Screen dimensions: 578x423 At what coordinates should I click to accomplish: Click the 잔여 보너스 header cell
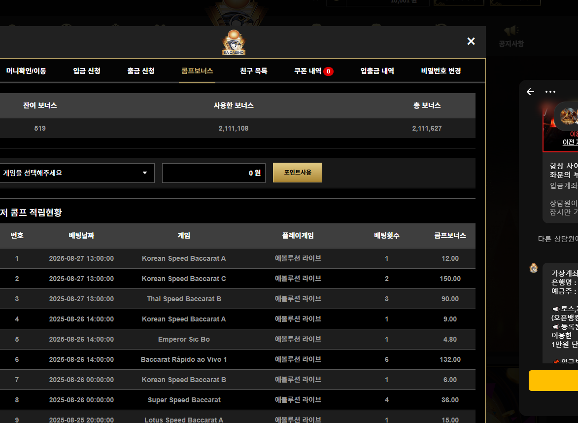pyautogui.click(x=40, y=106)
